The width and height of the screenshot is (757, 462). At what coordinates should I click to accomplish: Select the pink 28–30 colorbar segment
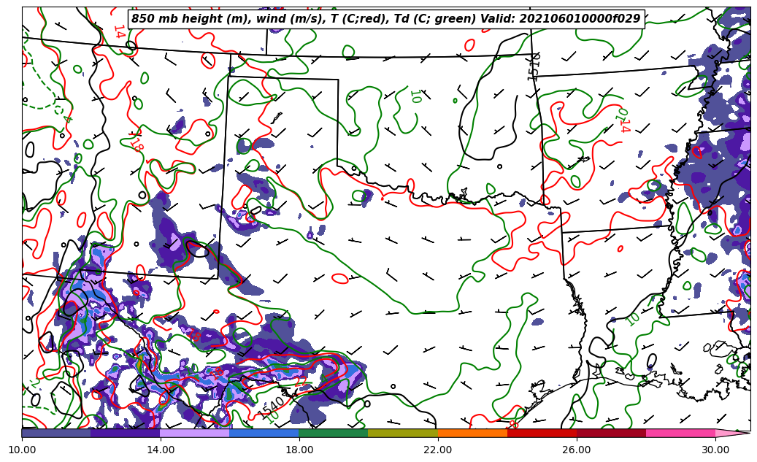click(681, 433)
